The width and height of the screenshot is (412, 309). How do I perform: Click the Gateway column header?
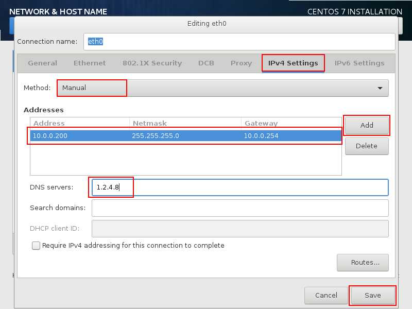pyautogui.click(x=291, y=123)
